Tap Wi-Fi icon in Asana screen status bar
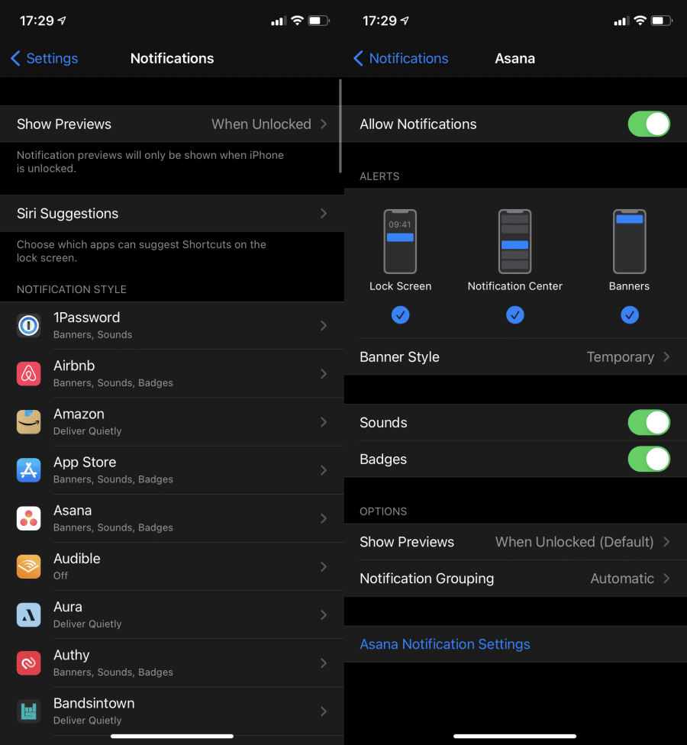 (640, 21)
